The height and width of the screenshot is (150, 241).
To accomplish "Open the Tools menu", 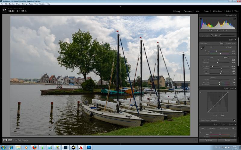I will coord(31,4).
